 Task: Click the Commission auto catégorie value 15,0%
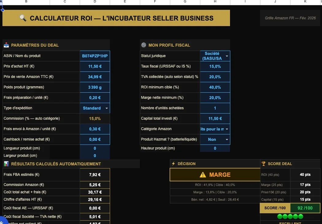pyautogui.click(x=95, y=118)
